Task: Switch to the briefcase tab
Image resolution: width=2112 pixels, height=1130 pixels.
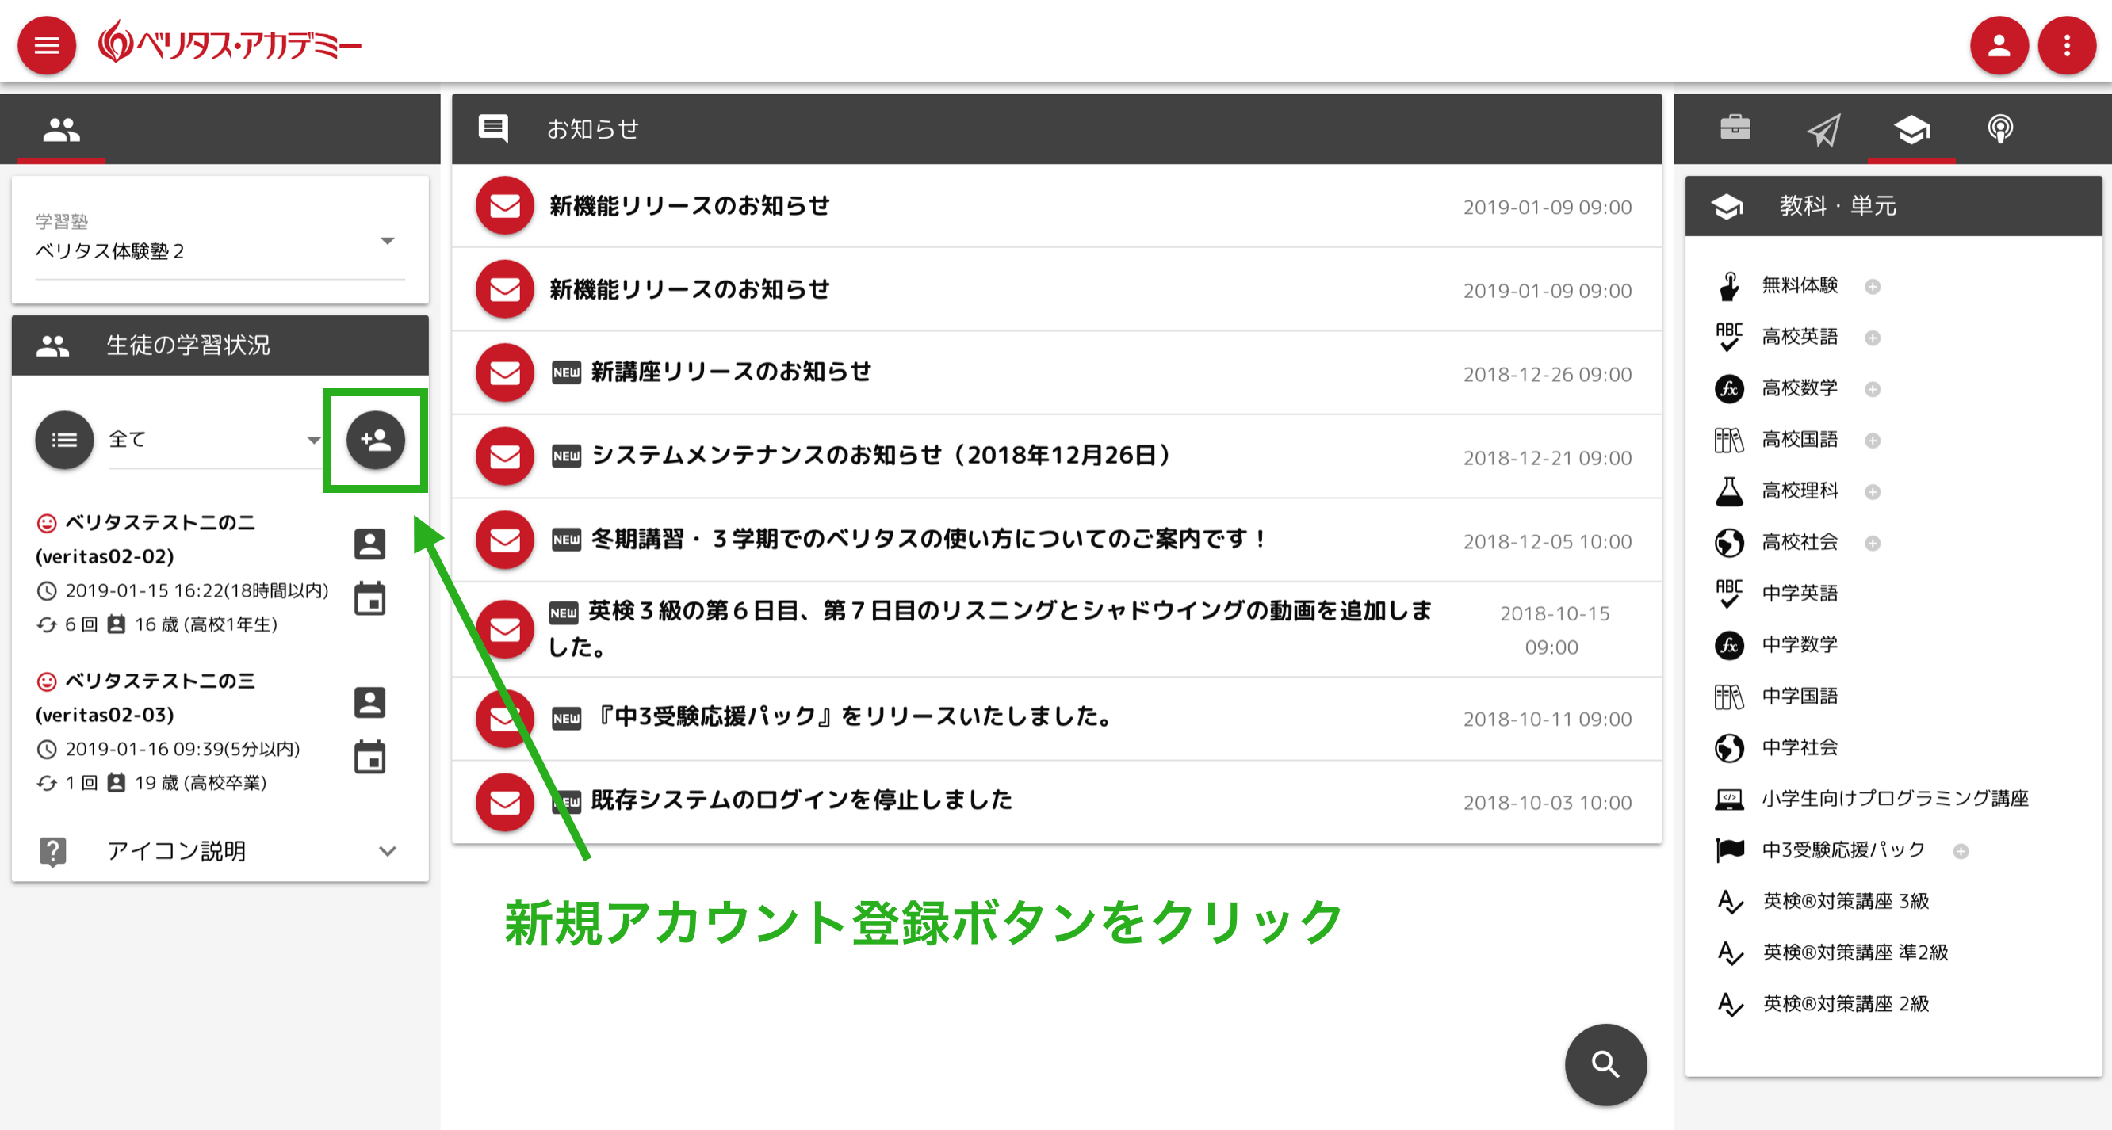Action: pos(1735,128)
